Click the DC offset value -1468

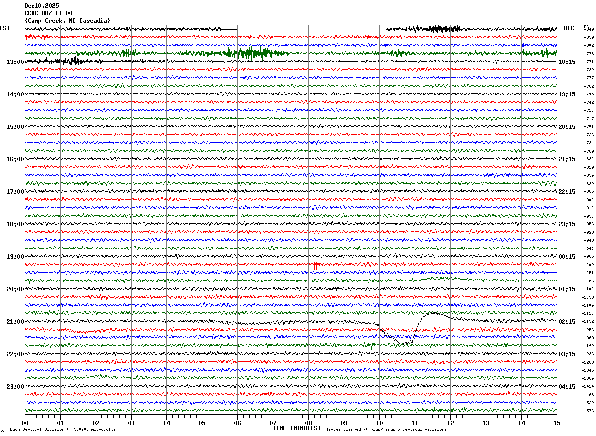pos(588,395)
